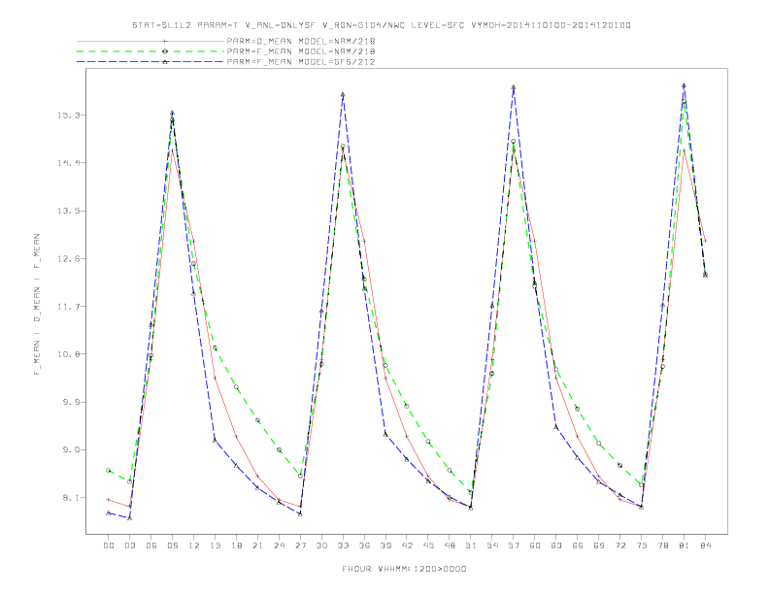Click x-axis tick label 39
The height and width of the screenshot is (594, 769).
(x=385, y=545)
